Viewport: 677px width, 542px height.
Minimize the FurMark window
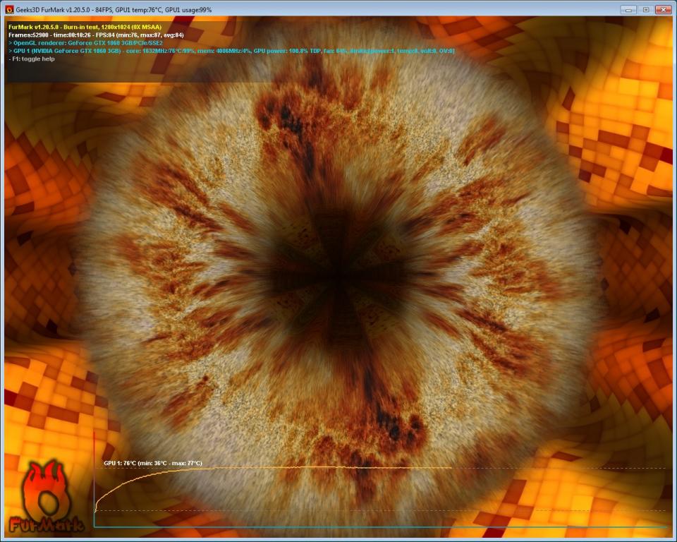(x=628, y=9)
